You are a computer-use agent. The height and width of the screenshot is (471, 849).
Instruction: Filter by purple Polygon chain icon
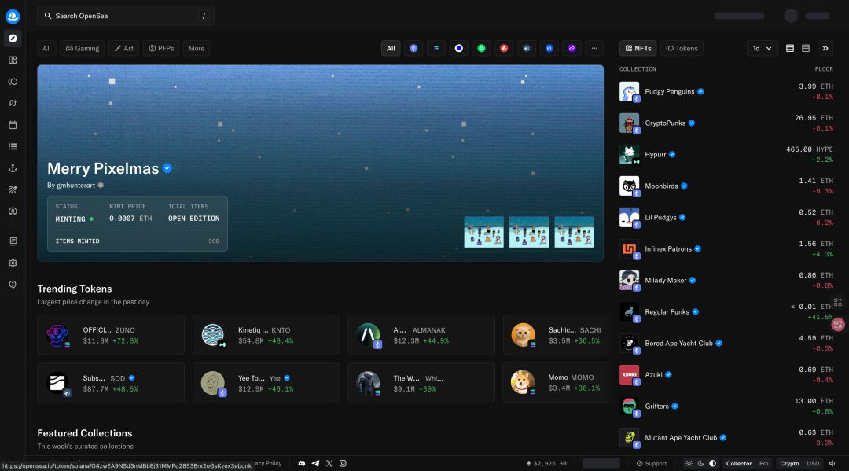click(572, 48)
